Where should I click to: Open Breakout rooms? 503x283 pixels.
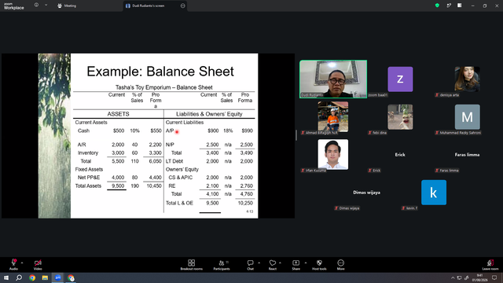coord(192,265)
